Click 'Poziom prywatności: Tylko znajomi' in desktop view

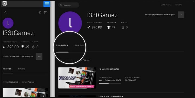click(x=160, y=15)
